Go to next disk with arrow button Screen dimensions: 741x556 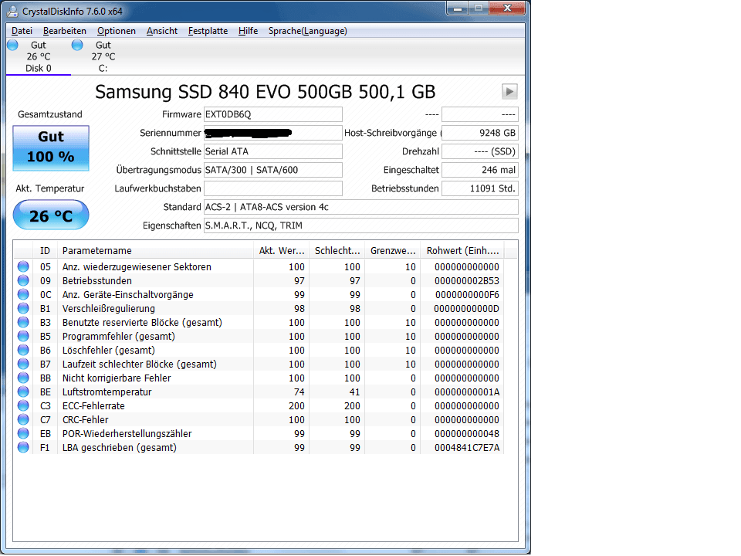click(x=509, y=91)
